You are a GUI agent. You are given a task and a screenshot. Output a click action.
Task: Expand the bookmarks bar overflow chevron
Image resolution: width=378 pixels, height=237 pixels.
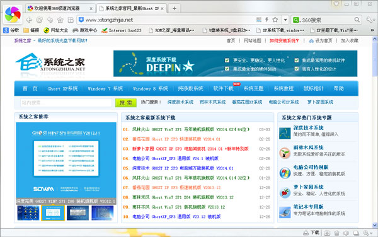point(372,30)
